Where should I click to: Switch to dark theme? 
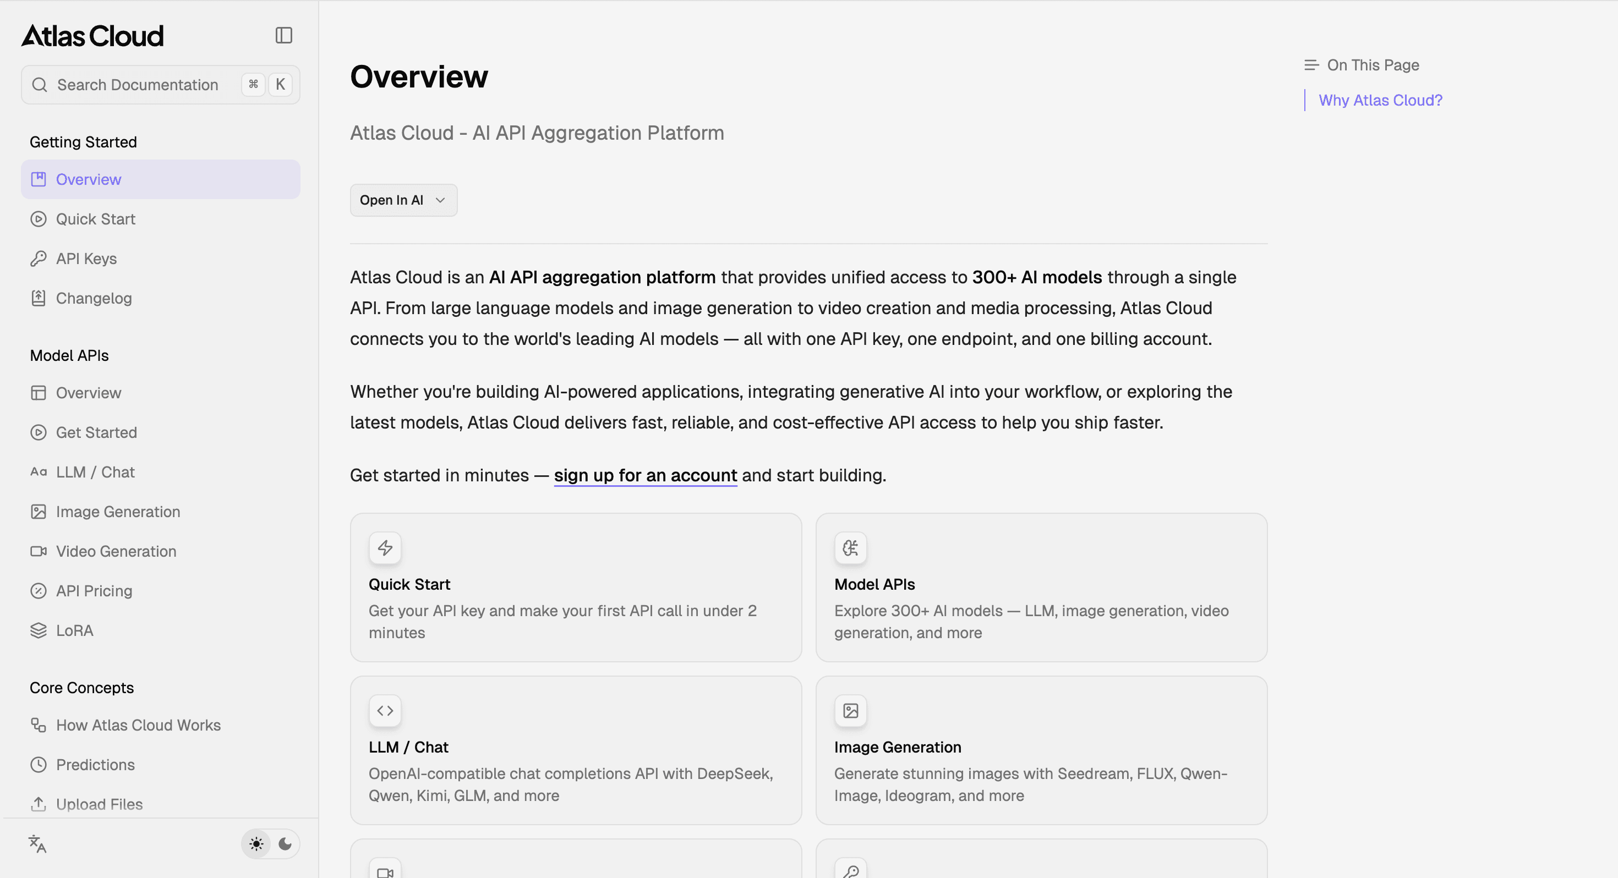point(285,843)
